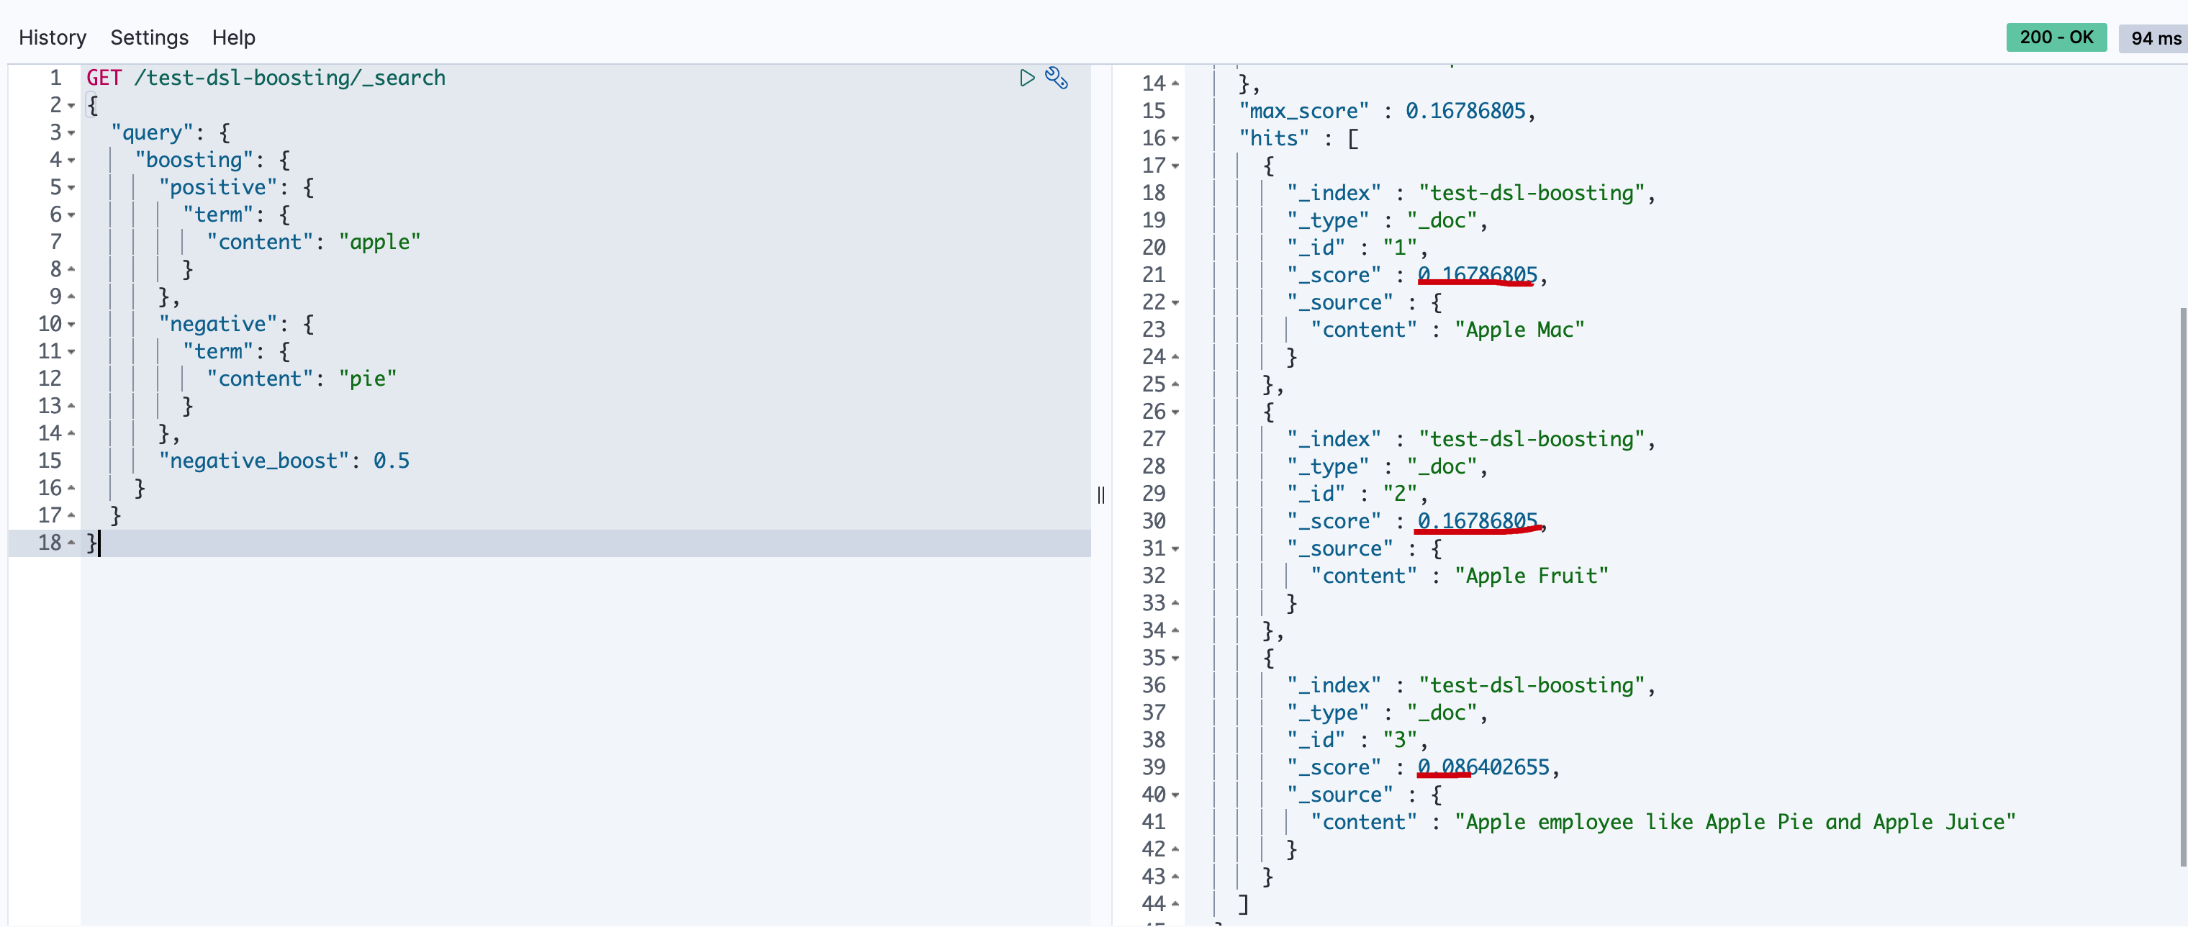Fold the "negative" clause in the editor

pos(71,325)
